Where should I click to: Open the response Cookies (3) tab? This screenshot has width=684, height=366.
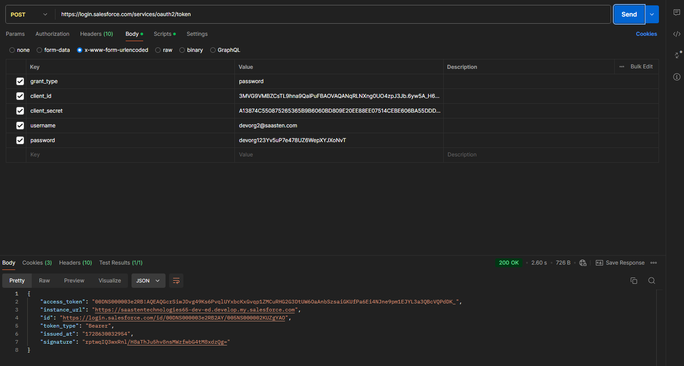click(x=37, y=263)
